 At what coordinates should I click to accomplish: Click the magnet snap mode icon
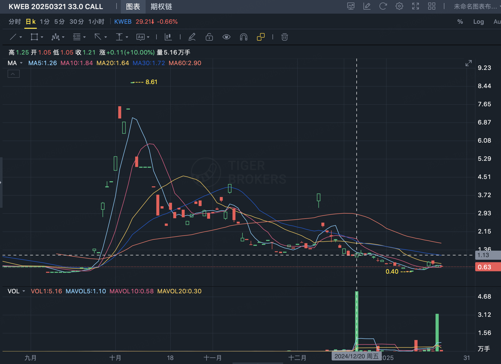(x=243, y=37)
